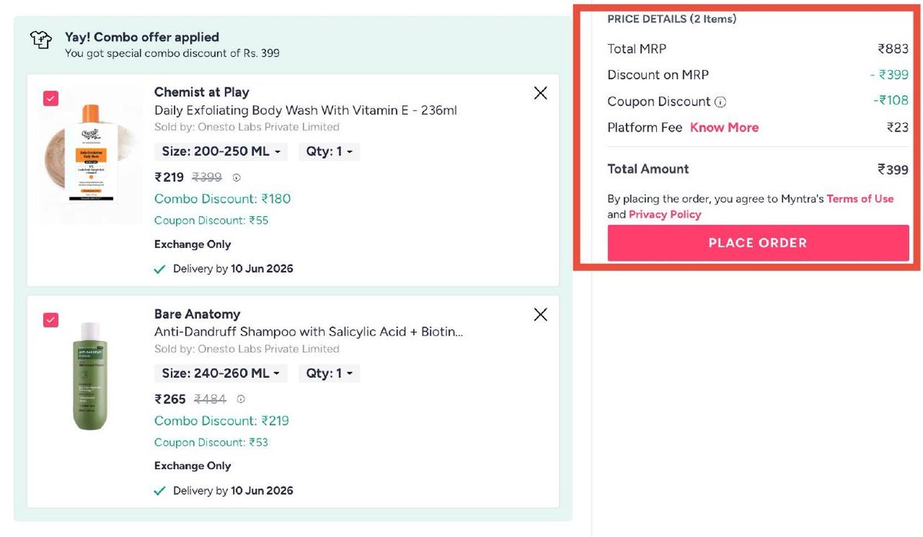Click the Bare Anatomy brand name
The image size is (923, 537).
[197, 314]
